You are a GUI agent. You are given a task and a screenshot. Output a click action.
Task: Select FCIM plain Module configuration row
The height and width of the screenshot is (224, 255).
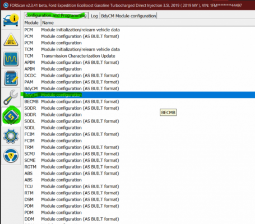(x=139, y=141)
